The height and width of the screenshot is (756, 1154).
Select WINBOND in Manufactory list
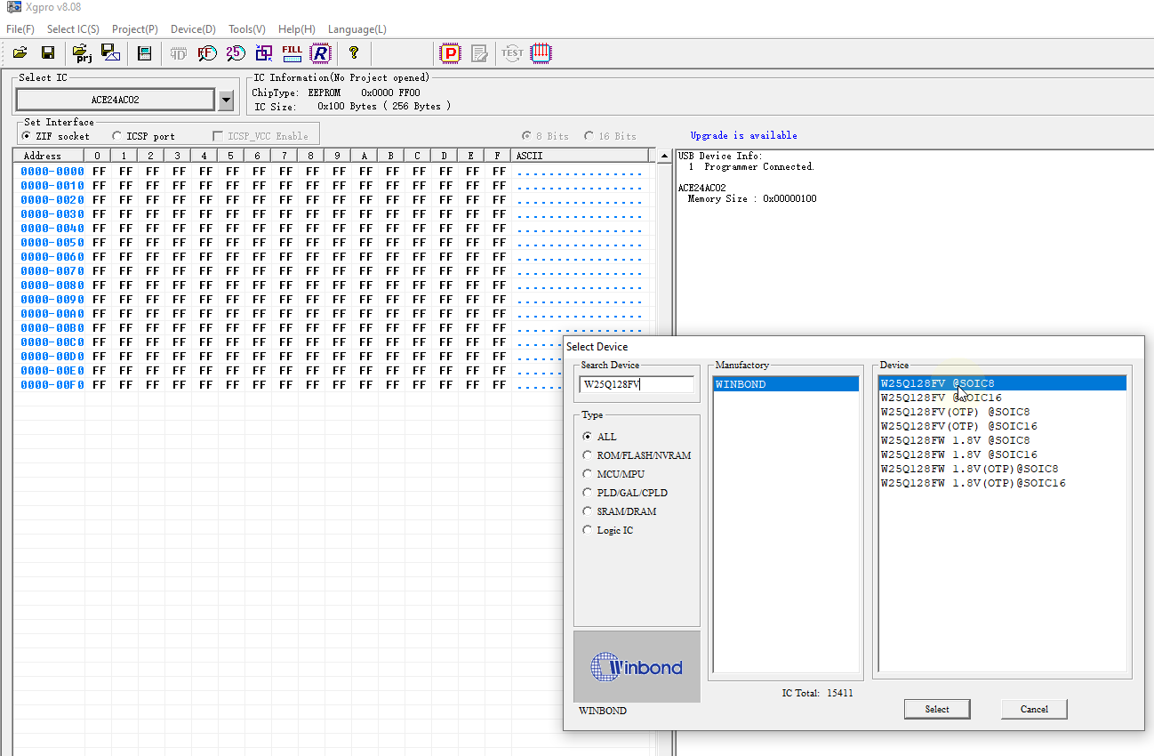click(786, 384)
